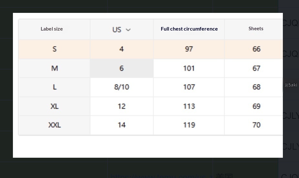Choose the XL label size cell
This screenshot has height=178, width=299.
[x=55, y=106]
